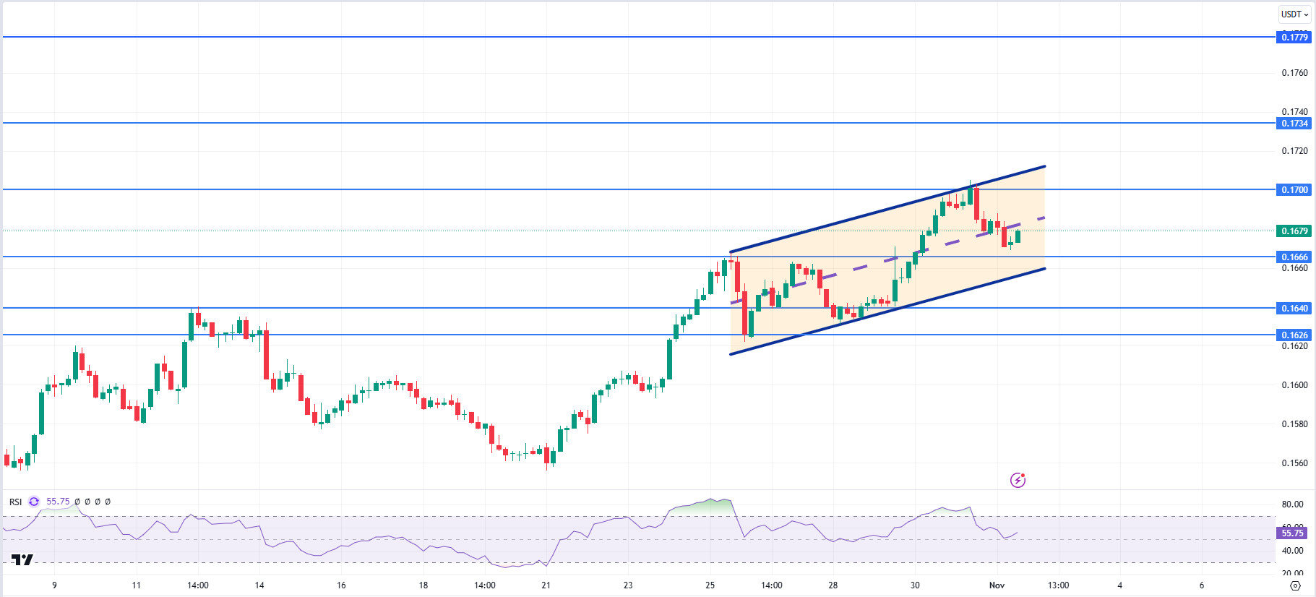1316x597 pixels.
Task: Click the purple 55.75 RSI legend value
Action: click(58, 502)
